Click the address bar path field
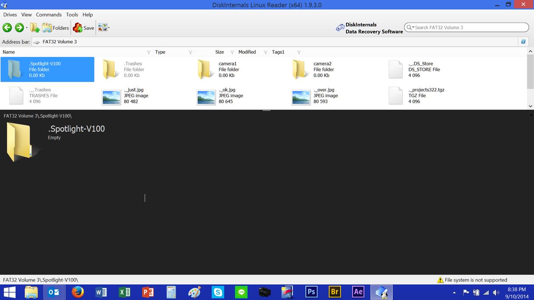 pyautogui.click(x=275, y=42)
